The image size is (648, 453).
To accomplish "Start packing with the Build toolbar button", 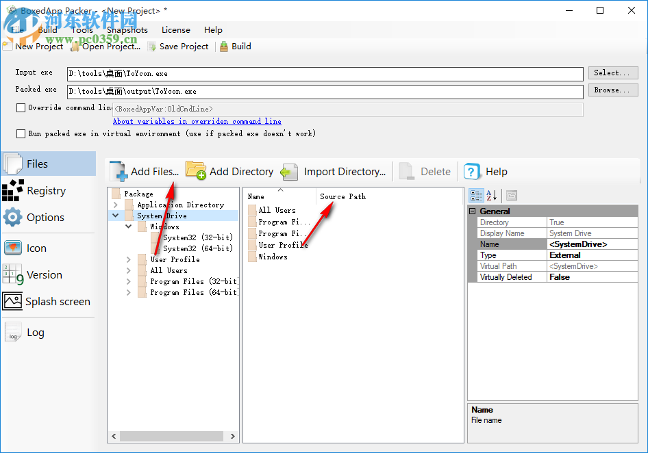I will tap(235, 46).
